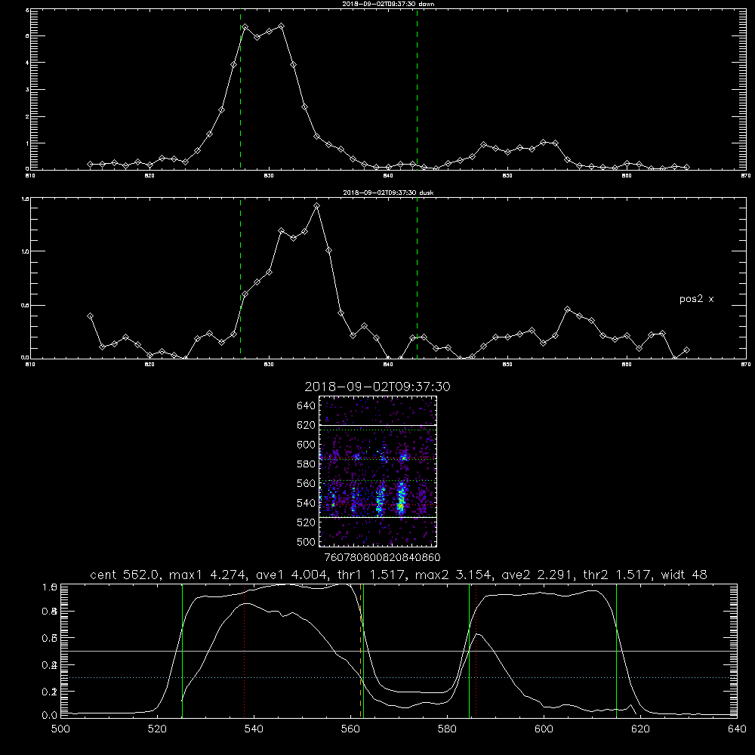Click the x-axis label 810 under dusk plot
Viewport: 755px width, 755px height.
click(30, 365)
